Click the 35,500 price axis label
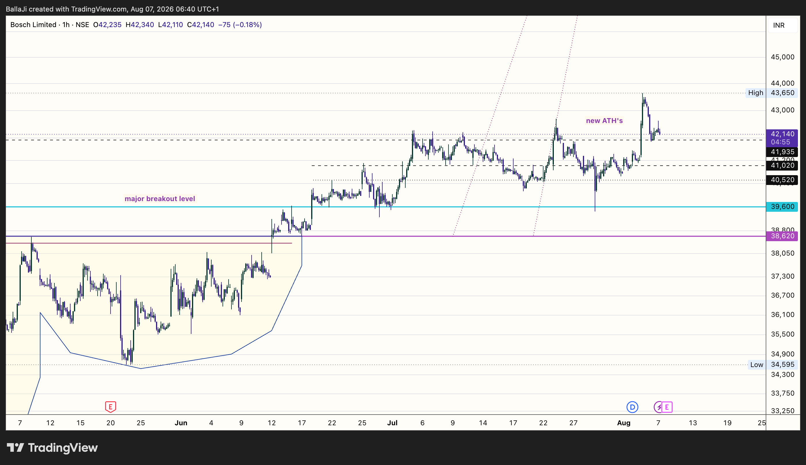This screenshot has height=465, width=806. point(782,334)
